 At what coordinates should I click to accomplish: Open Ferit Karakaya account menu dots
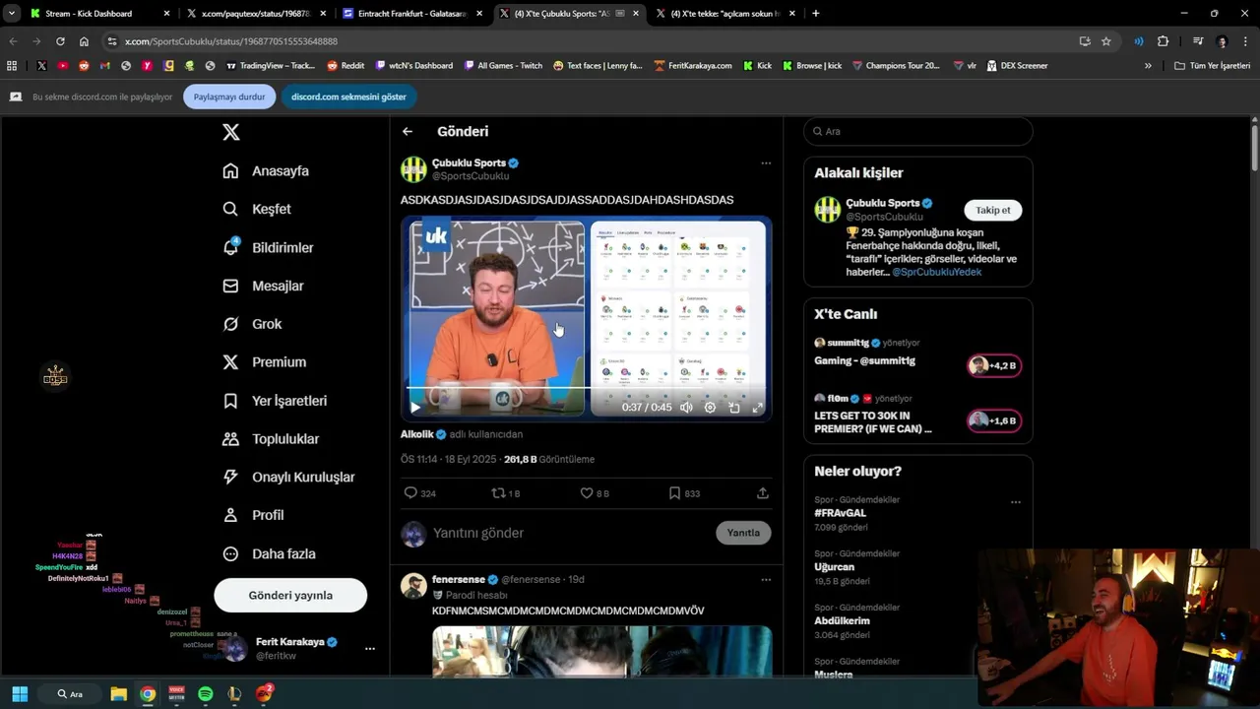(370, 649)
